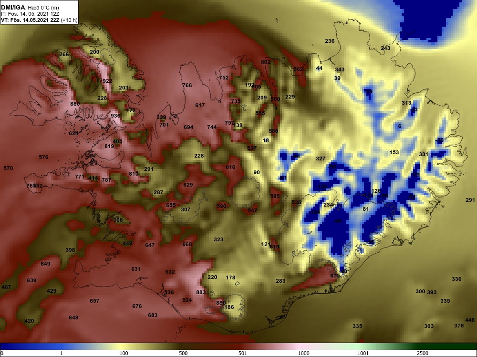Viewport: 477px width, 357px height.
Task: Click the map value "243"
Action: point(385,48)
